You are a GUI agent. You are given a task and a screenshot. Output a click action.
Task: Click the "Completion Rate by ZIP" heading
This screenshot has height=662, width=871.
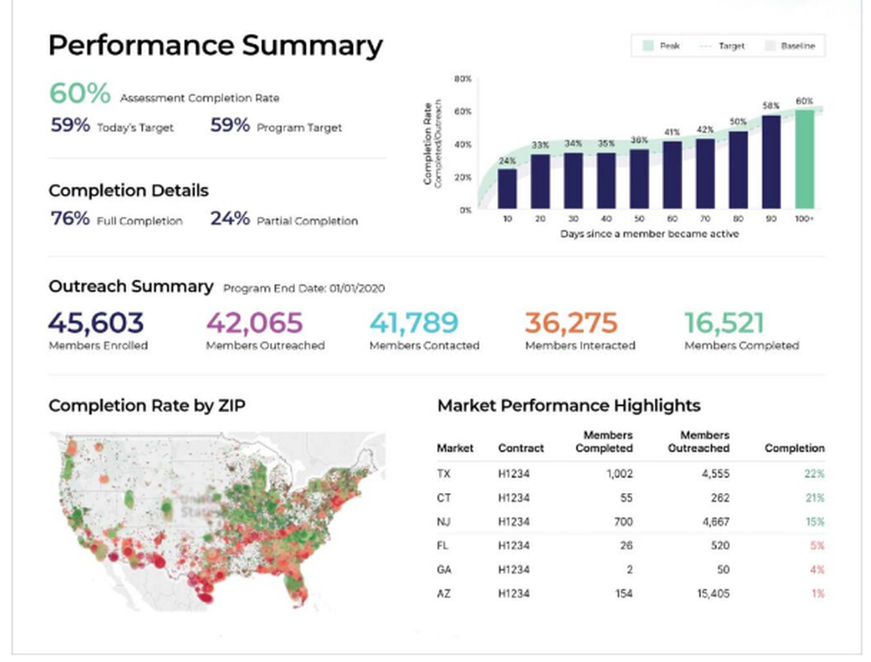pyautogui.click(x=147, y=405)
